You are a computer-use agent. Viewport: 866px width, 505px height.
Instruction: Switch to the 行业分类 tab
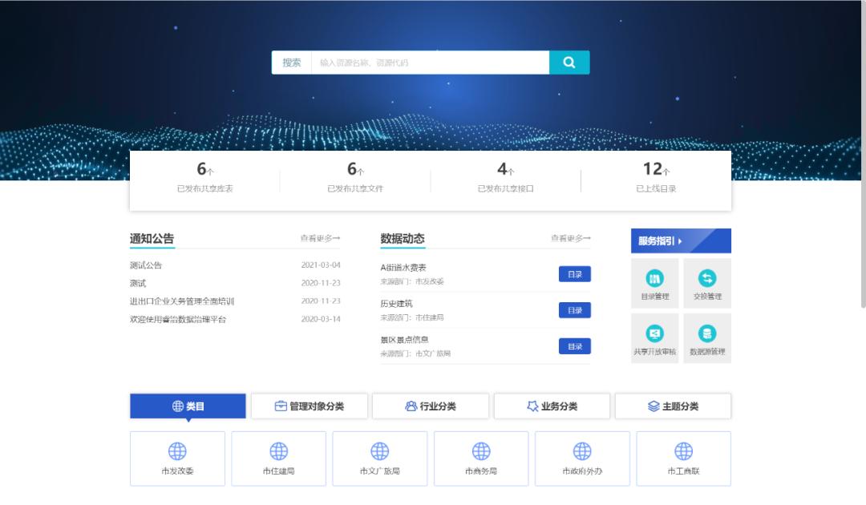tap(430, 406)
